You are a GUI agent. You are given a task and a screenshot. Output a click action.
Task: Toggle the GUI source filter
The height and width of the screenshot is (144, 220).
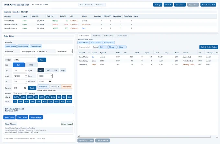(103, 47)
